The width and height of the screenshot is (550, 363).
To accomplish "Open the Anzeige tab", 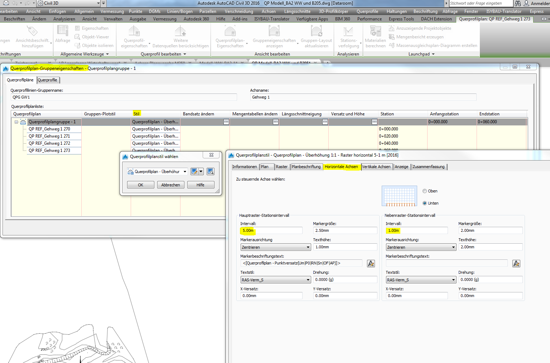I will pos(401,167).
